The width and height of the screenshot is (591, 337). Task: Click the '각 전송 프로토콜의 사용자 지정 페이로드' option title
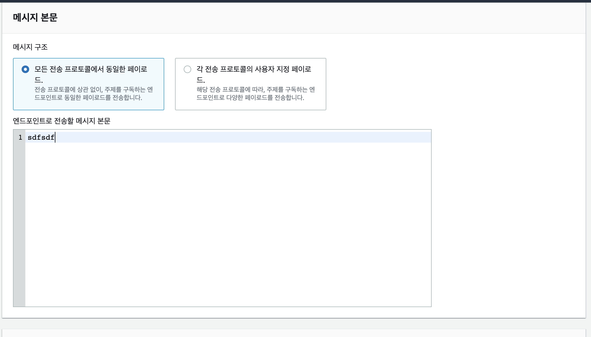[254, 69]
